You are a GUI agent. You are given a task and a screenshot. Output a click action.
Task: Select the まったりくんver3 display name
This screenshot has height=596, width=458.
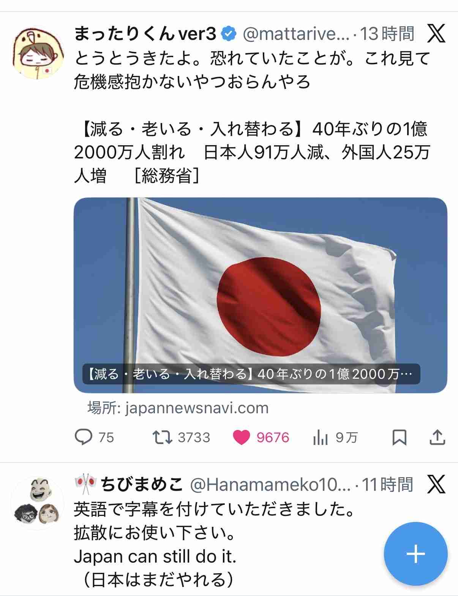click(x=145, y=34)
